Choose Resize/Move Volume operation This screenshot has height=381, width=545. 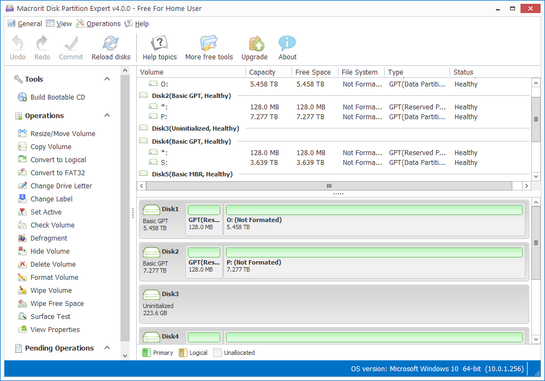(56, 133)
